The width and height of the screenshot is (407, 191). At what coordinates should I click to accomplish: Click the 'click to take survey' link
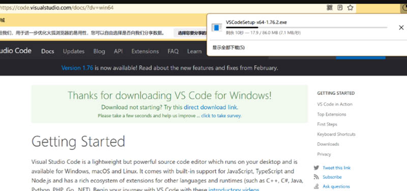[x=221, y=116]
